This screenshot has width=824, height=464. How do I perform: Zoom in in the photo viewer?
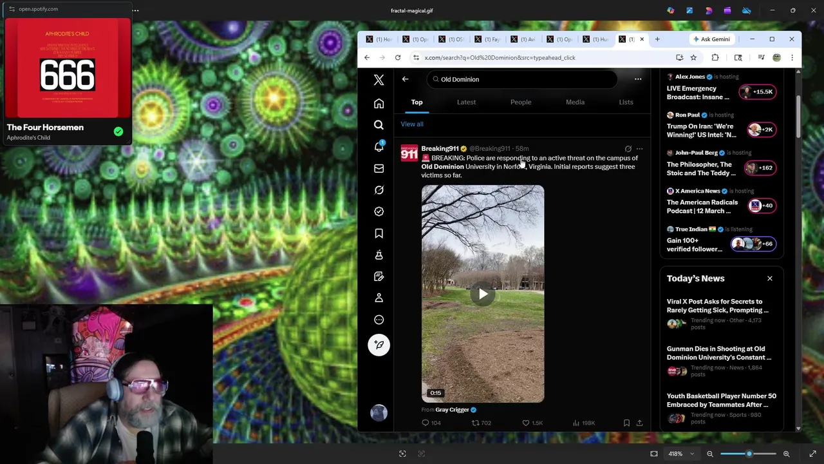pyautogui.click(x=786, y=454)
